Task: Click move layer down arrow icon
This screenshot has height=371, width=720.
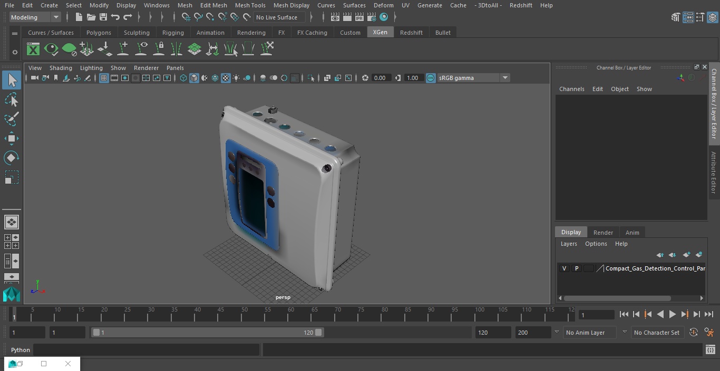Action: coord(673,255)
